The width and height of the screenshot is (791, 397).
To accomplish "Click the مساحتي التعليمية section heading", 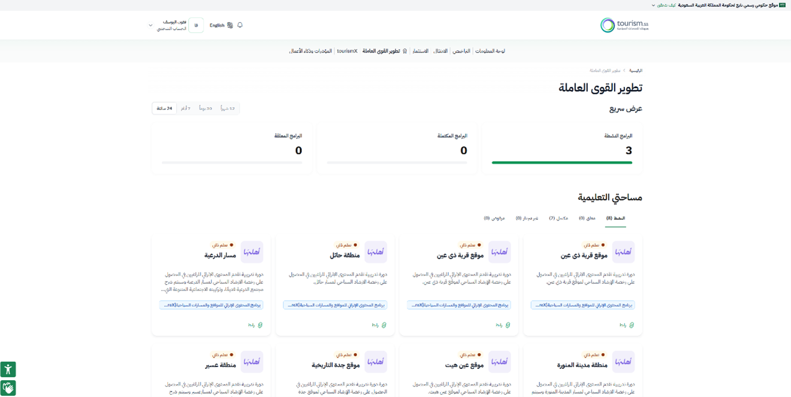I will pyautogui.click(x=610, y=197).
